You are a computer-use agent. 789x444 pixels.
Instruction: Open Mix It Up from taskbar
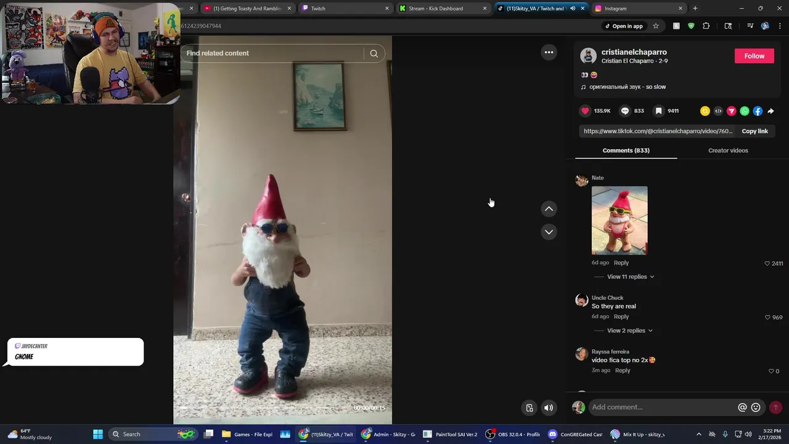click(638, 434)
